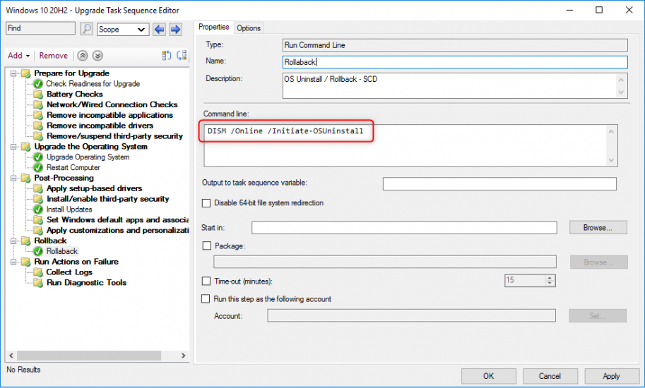Select Upgrade the Operating System group label

[x=90, y=147]
